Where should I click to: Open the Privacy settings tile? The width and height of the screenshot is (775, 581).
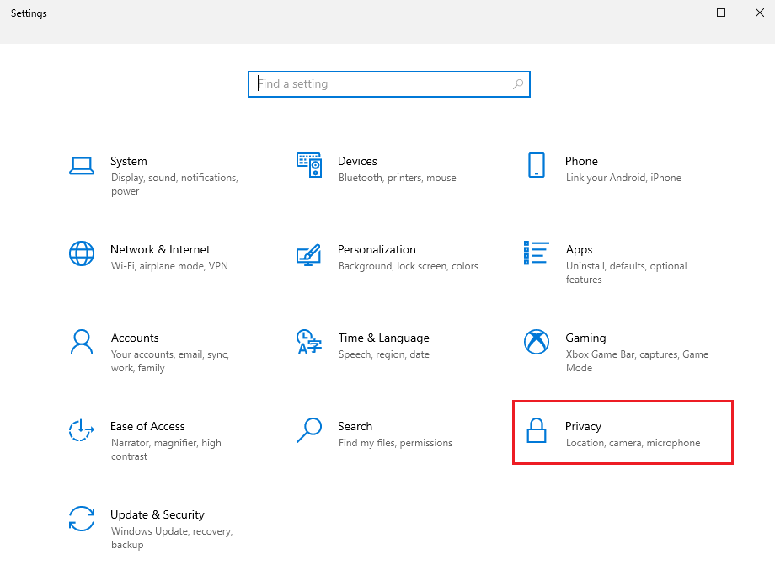[x=623, y=432]
